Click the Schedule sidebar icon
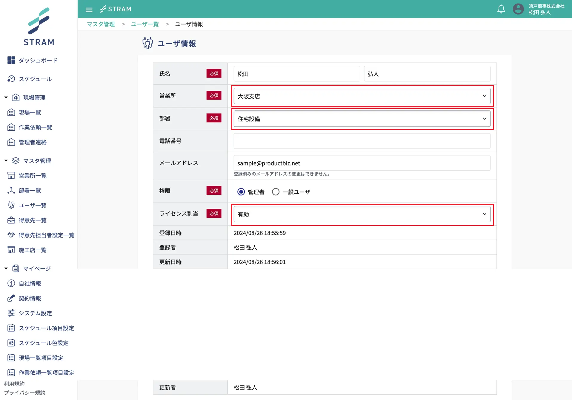The width and height of the screenshot is (572, 400). tap(11, 79)
